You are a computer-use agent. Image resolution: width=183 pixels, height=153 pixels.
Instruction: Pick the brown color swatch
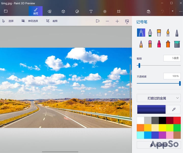pyautogui.click(x=177, y=135)
